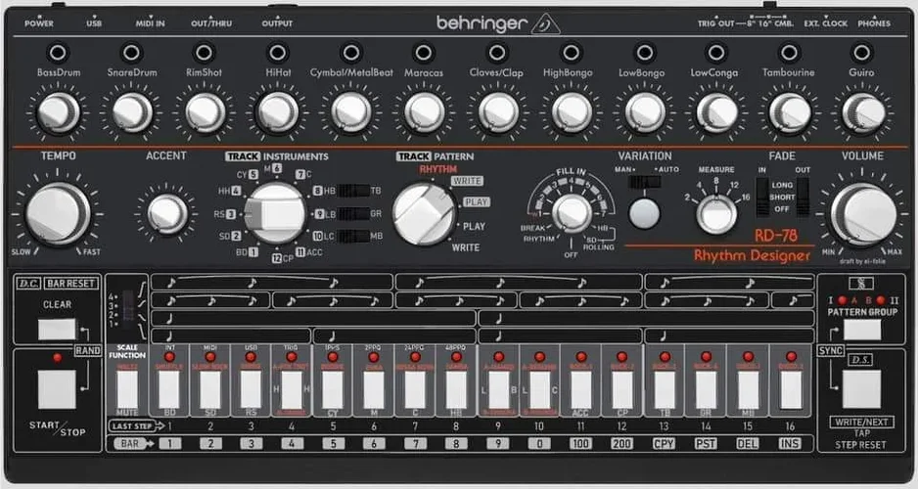918x489 pixels.
Task: Toggle the LB/GR track slide switch
Action: click(353, 213)
